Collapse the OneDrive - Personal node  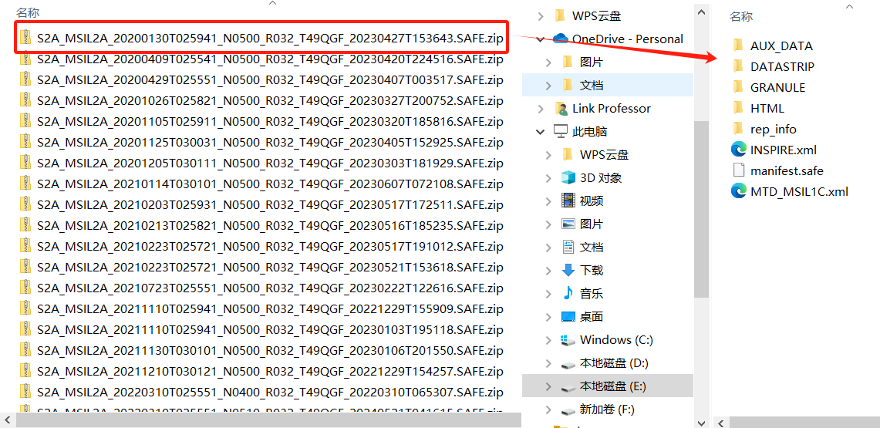tap(541, 39)
